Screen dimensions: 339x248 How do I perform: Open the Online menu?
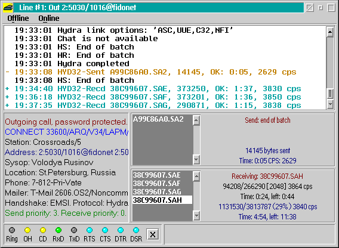point(49,18)
